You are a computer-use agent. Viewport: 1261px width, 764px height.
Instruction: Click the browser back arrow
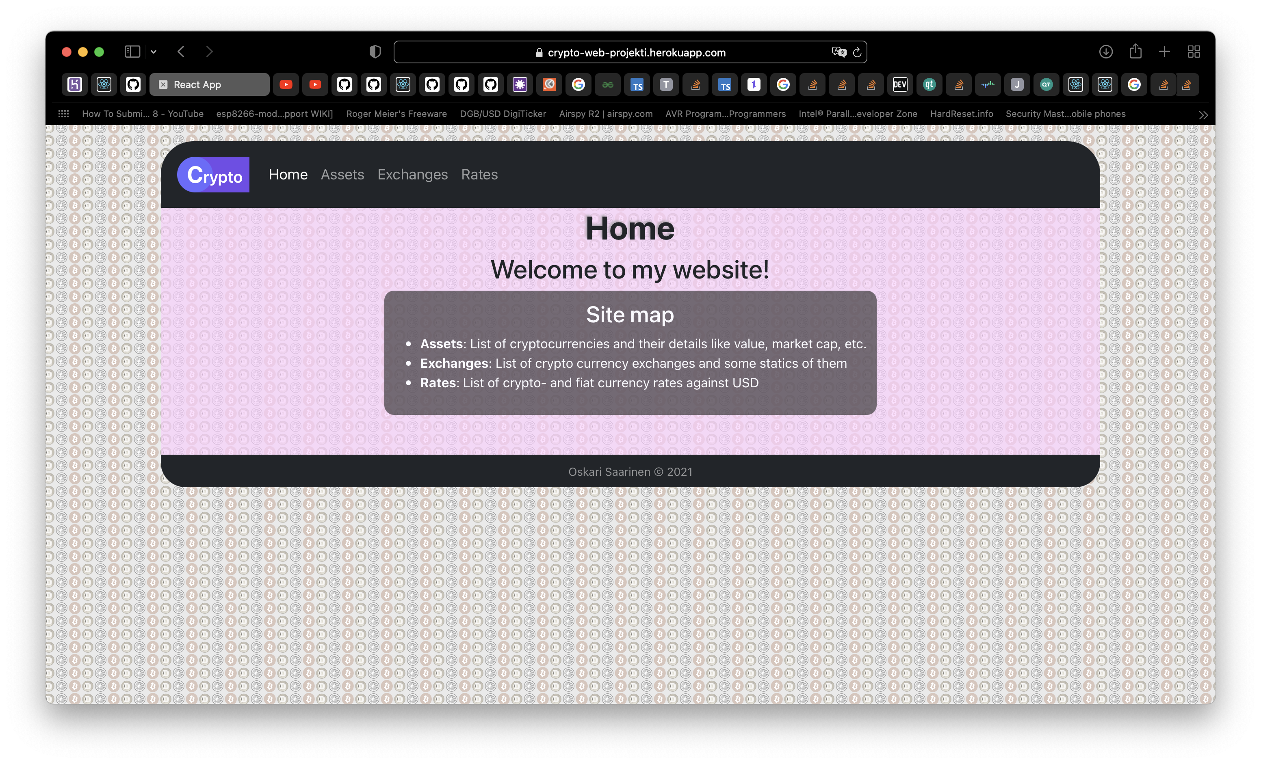181,52
